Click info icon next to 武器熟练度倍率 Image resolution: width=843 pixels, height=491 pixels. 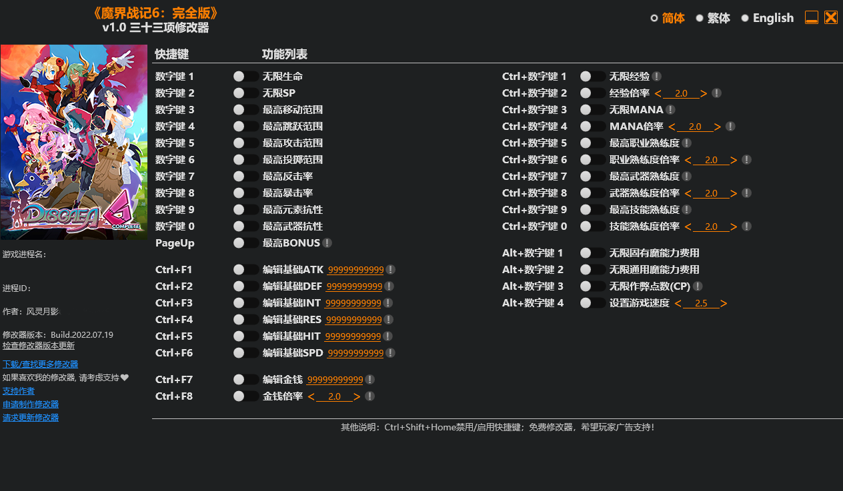pos(746,193)
